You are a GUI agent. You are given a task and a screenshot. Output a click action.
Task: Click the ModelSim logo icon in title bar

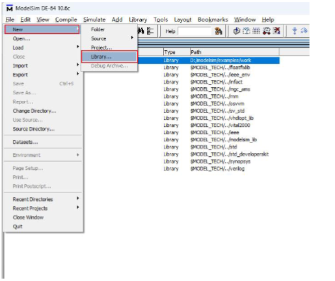click(x=10, y=8)
